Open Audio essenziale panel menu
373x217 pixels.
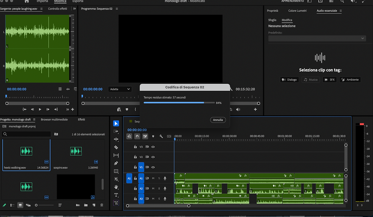click(341, 11)
